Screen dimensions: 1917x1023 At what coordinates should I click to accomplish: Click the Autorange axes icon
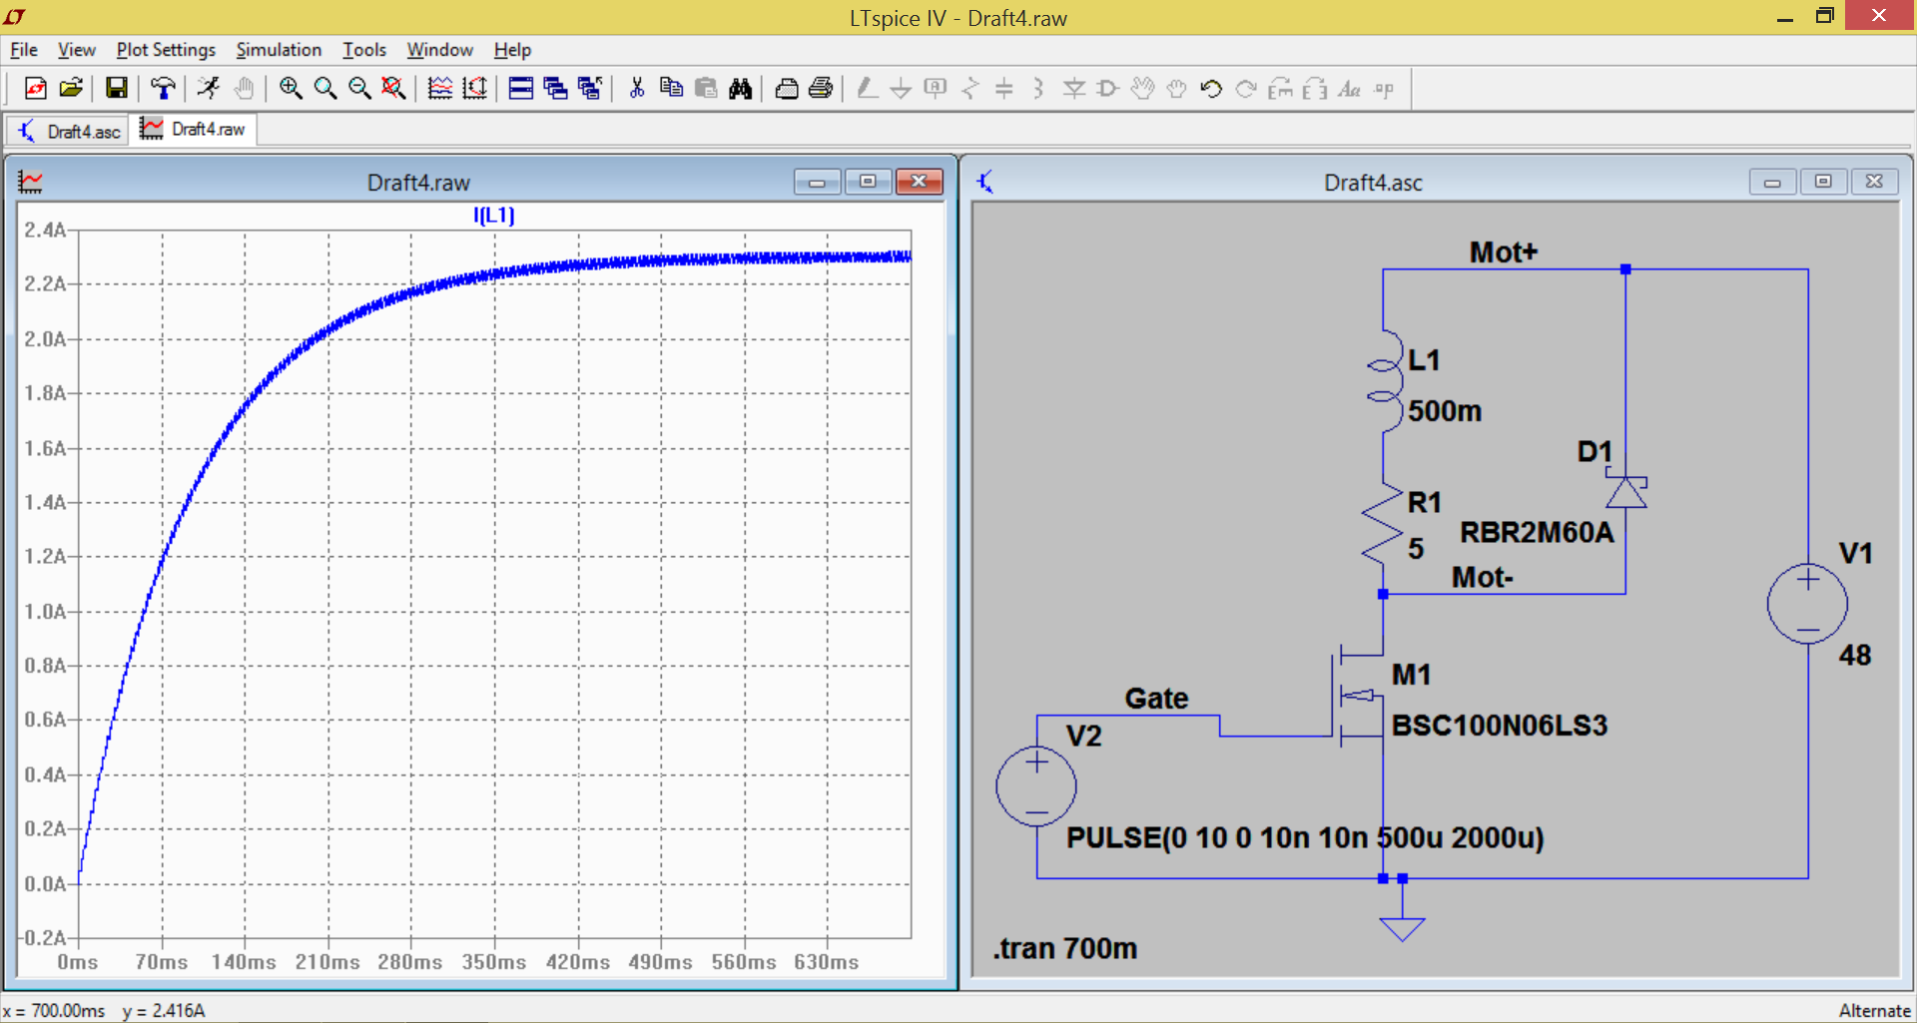474,89
